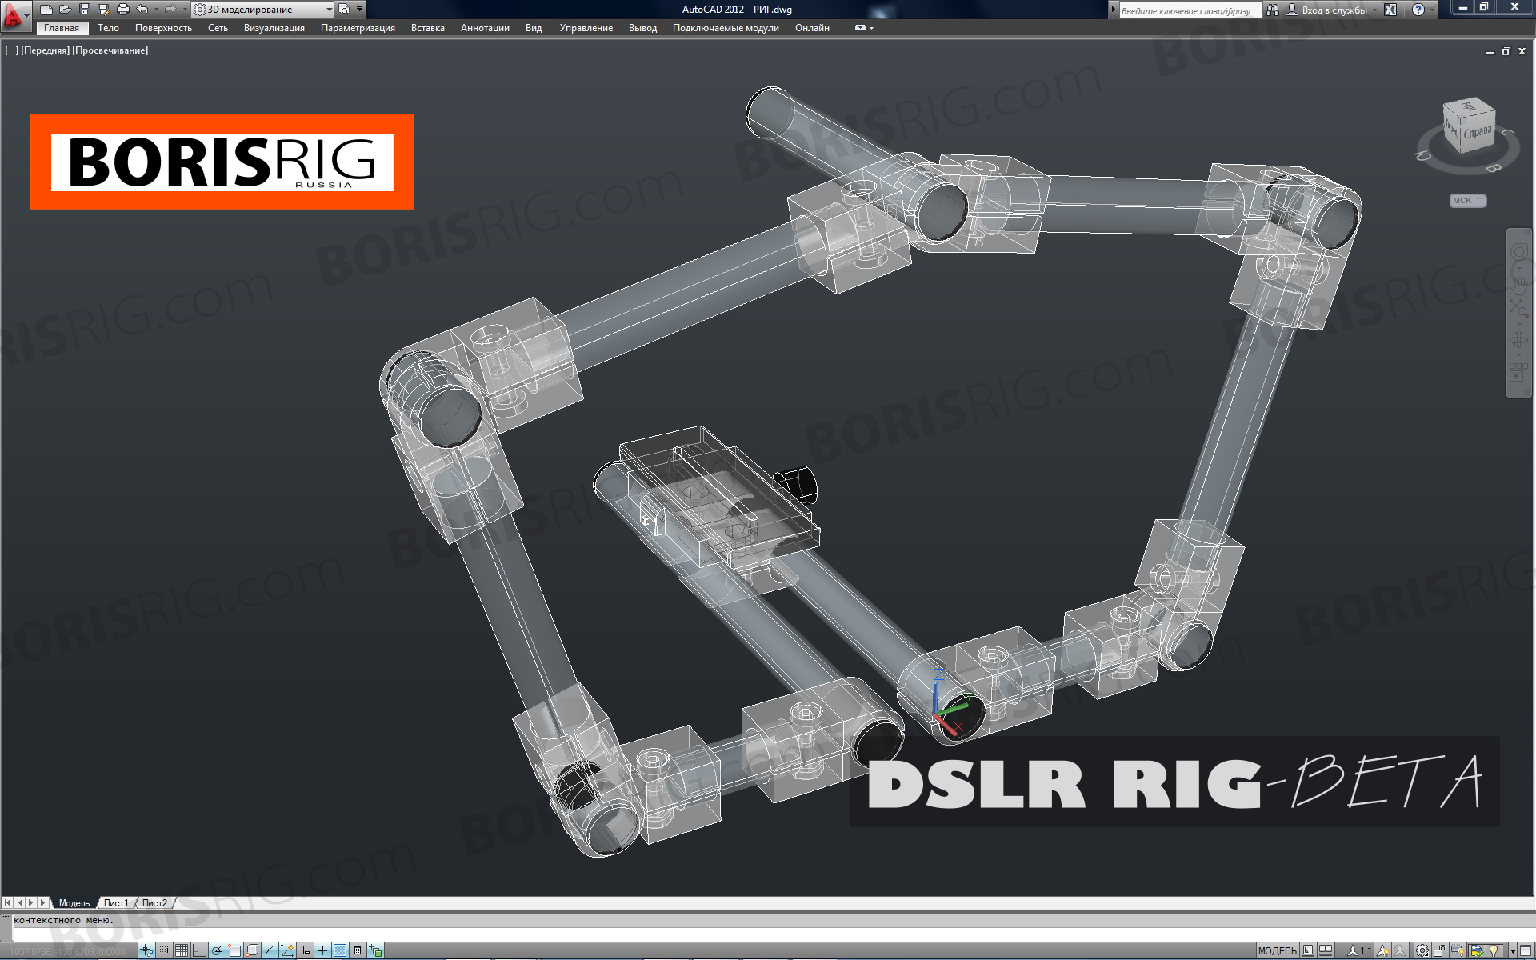Select the 'Аннотации' ribbon tab
Viewport: 1536px width, 960px height.
coord(485,28)
